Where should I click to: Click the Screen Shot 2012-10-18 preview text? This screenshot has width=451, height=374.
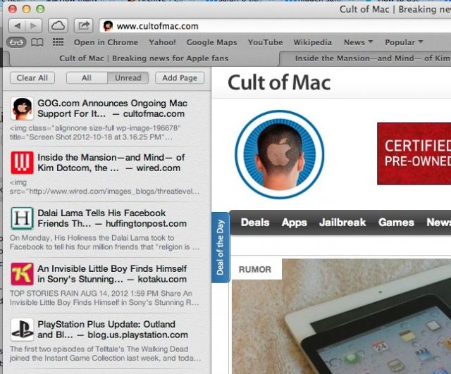[x=95, y=132]
